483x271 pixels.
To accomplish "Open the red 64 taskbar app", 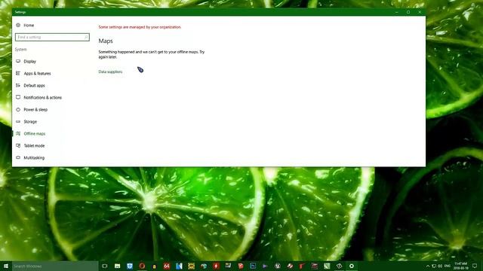I will 167,266.
